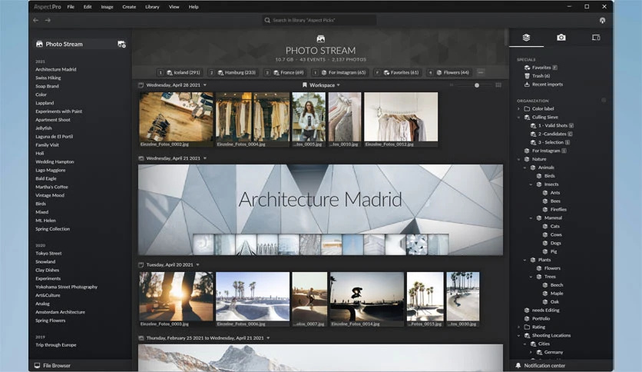Viewport: 642px width, 372px height.
Task: Collapse the Nature tree node
Action: (519, 159)
